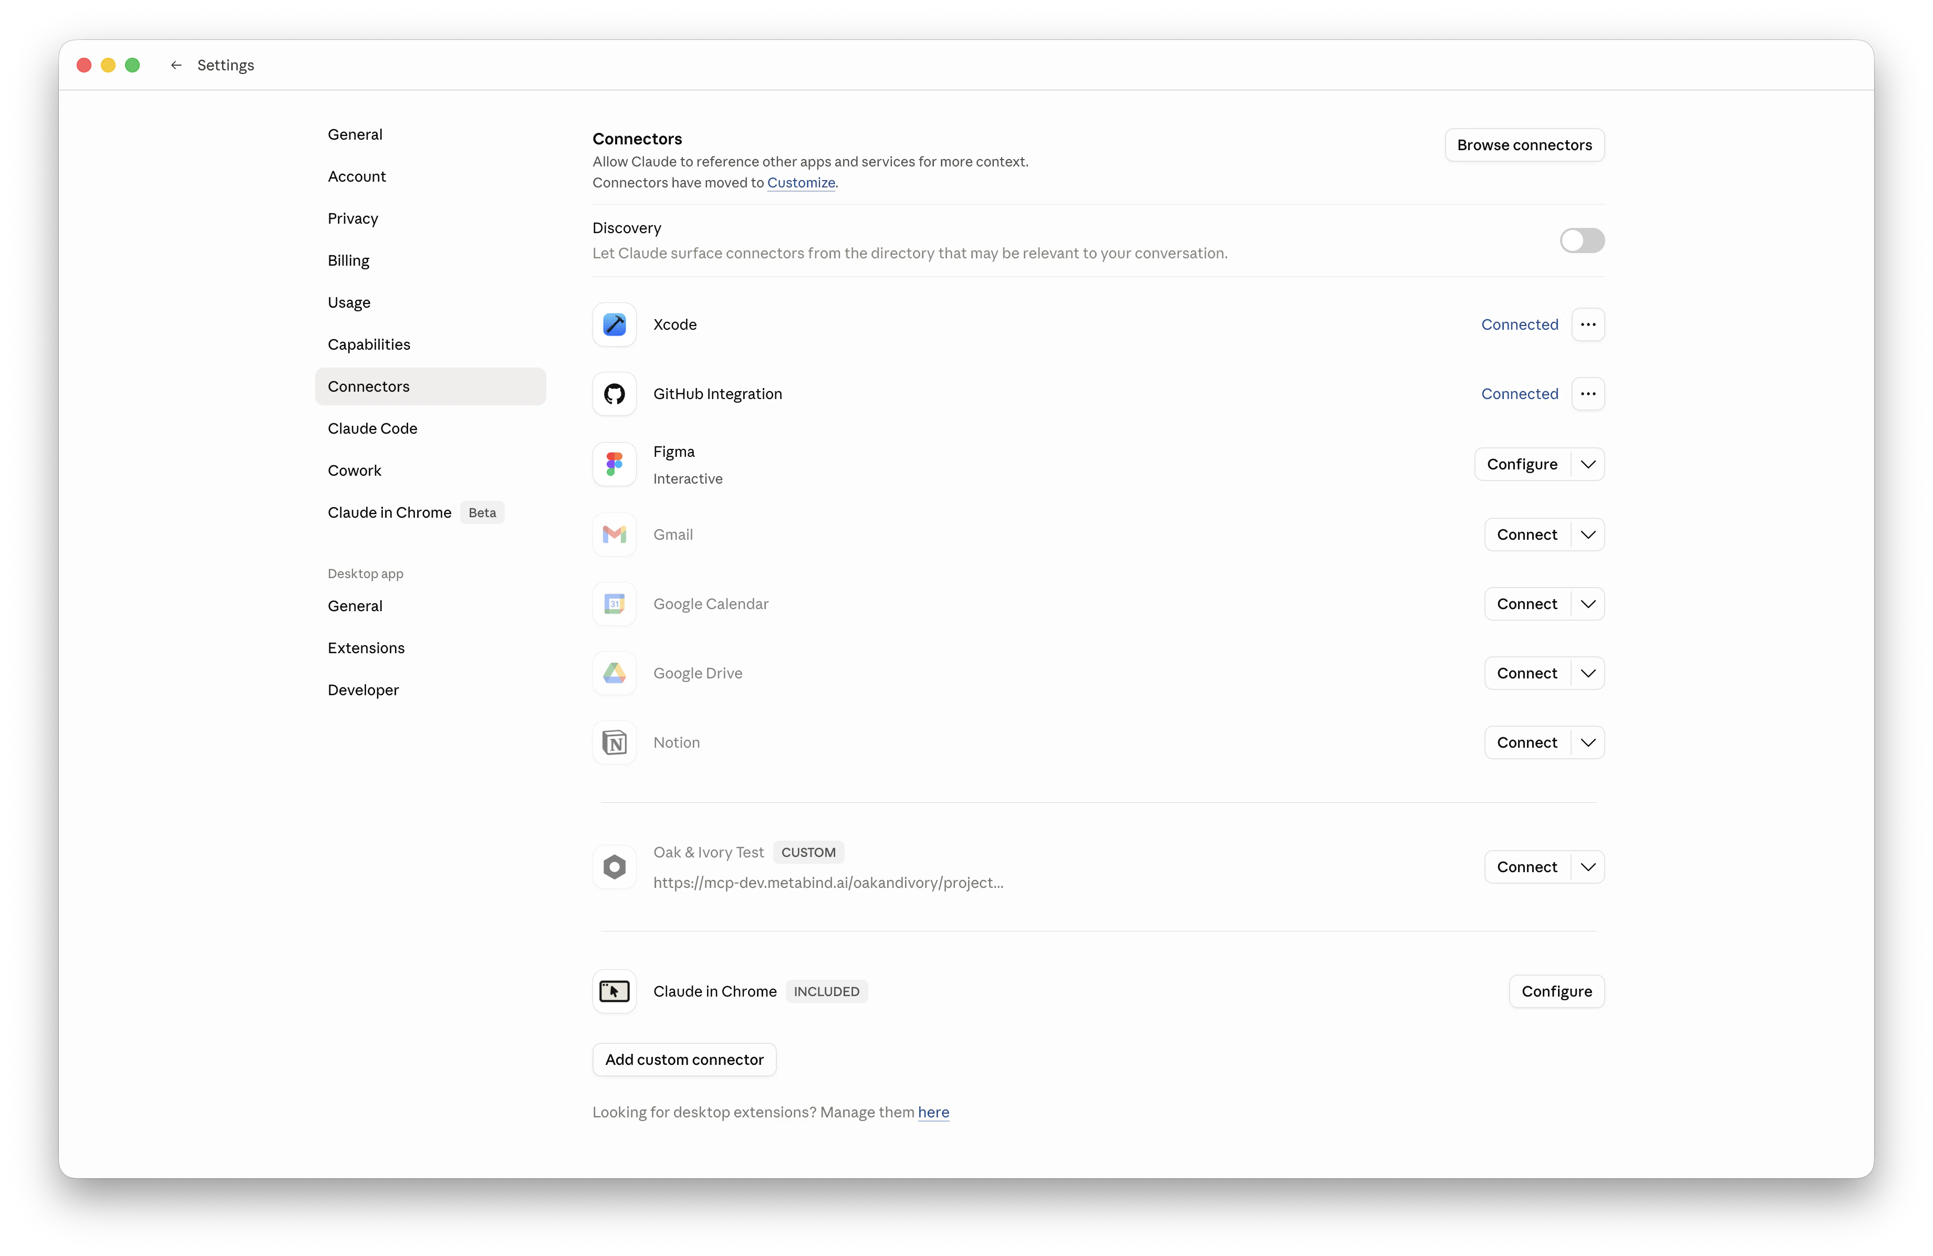Click the back arrow next to Settings
Screen dimensions: 1933x1256
176,65
